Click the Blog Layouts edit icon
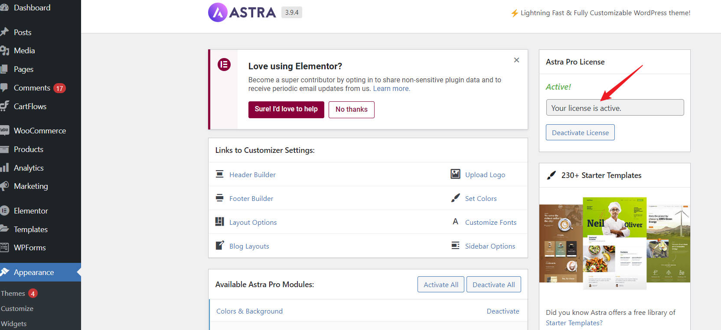 coord(220,246)
